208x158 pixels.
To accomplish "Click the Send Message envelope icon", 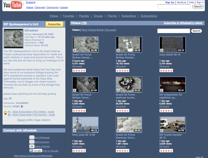I will [x=32, y=137].
